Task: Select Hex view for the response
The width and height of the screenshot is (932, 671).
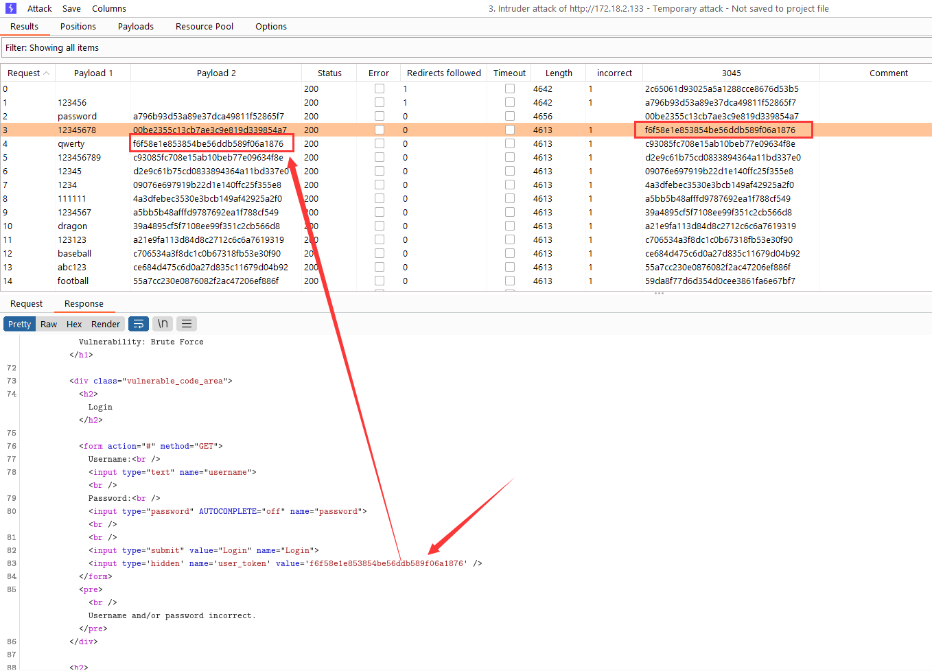Action: 74,324
